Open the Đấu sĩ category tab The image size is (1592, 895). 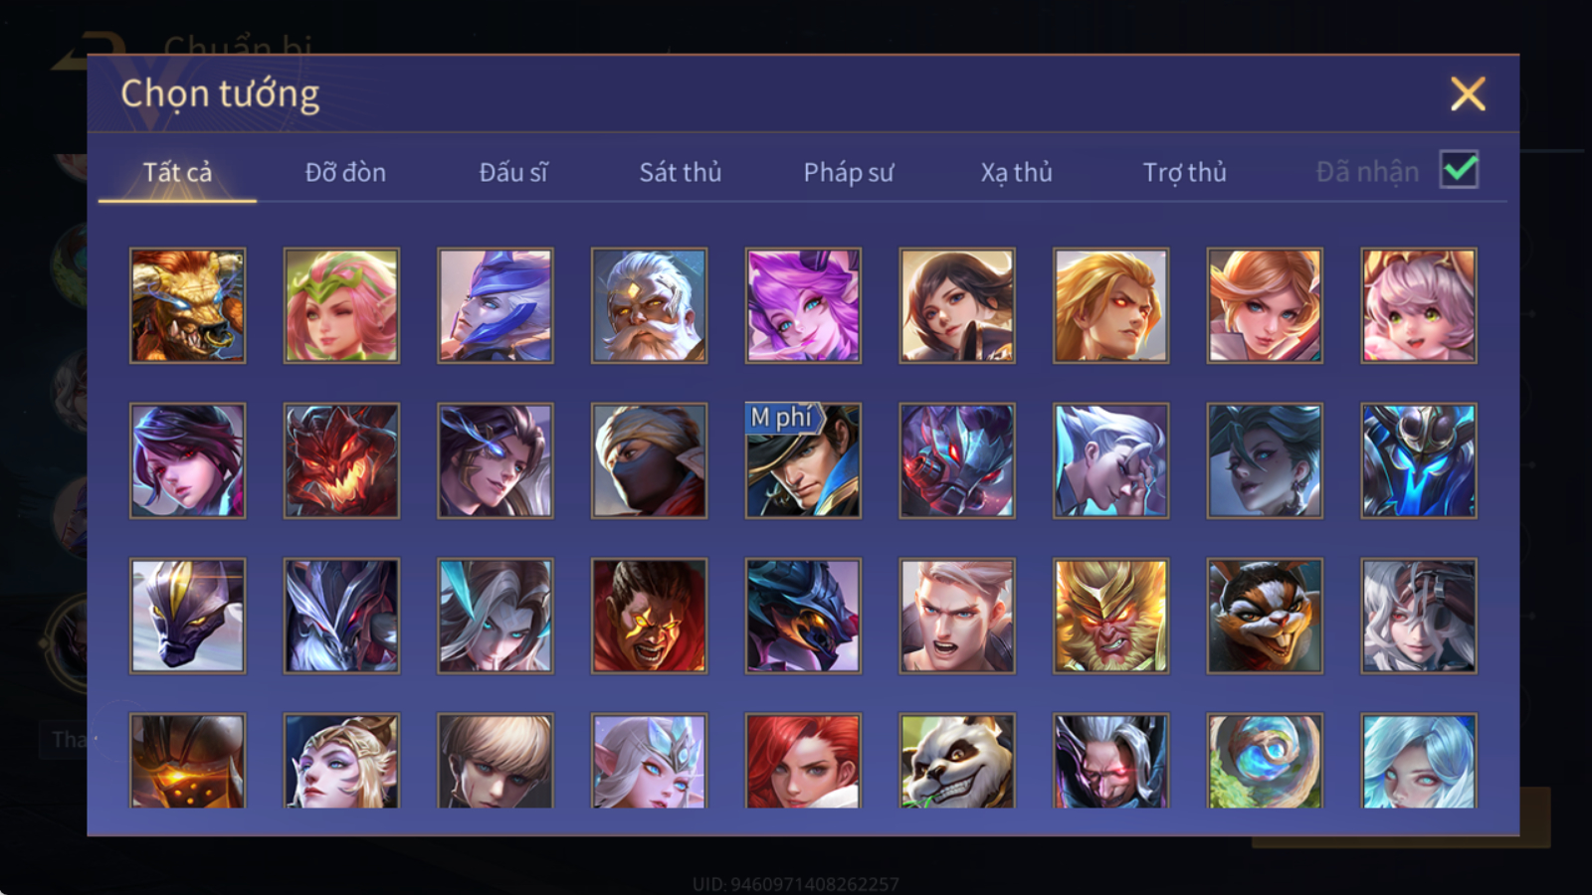(513, 172)
